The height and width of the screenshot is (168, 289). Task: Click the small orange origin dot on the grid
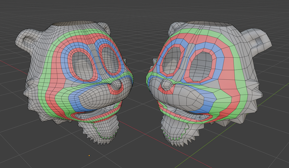click(89, 156)
